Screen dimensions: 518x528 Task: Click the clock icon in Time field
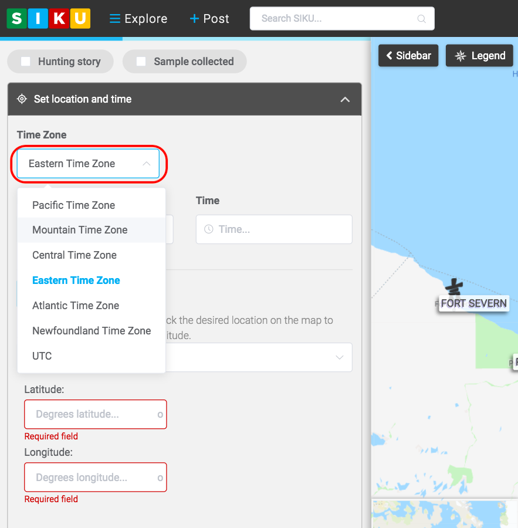tap(208, 229)
